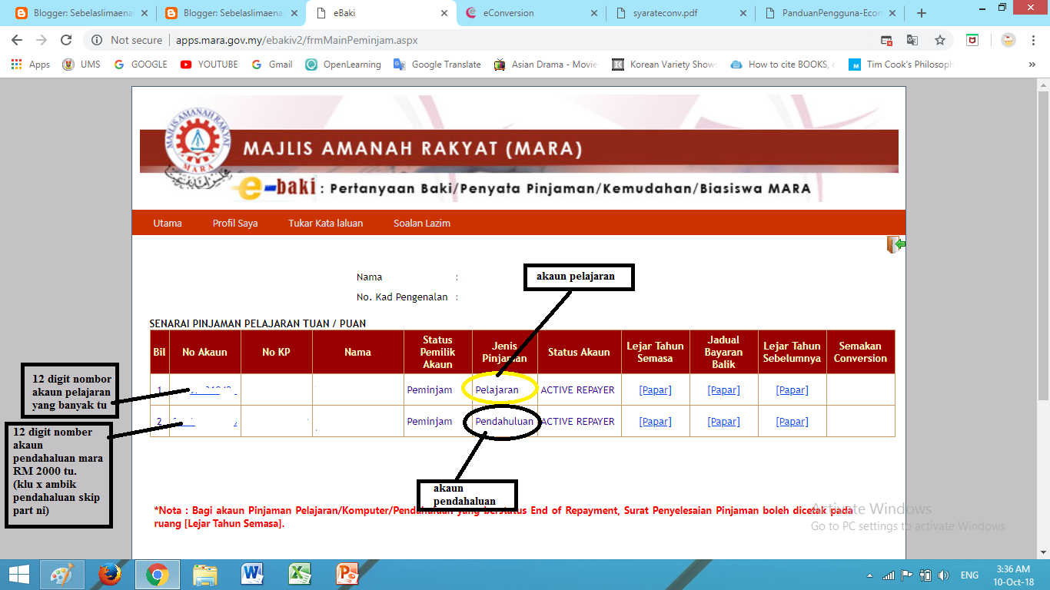Open the OpenLearning bookmark
Viewport: 1050px width, 590px height.
(x=343, y=65)
